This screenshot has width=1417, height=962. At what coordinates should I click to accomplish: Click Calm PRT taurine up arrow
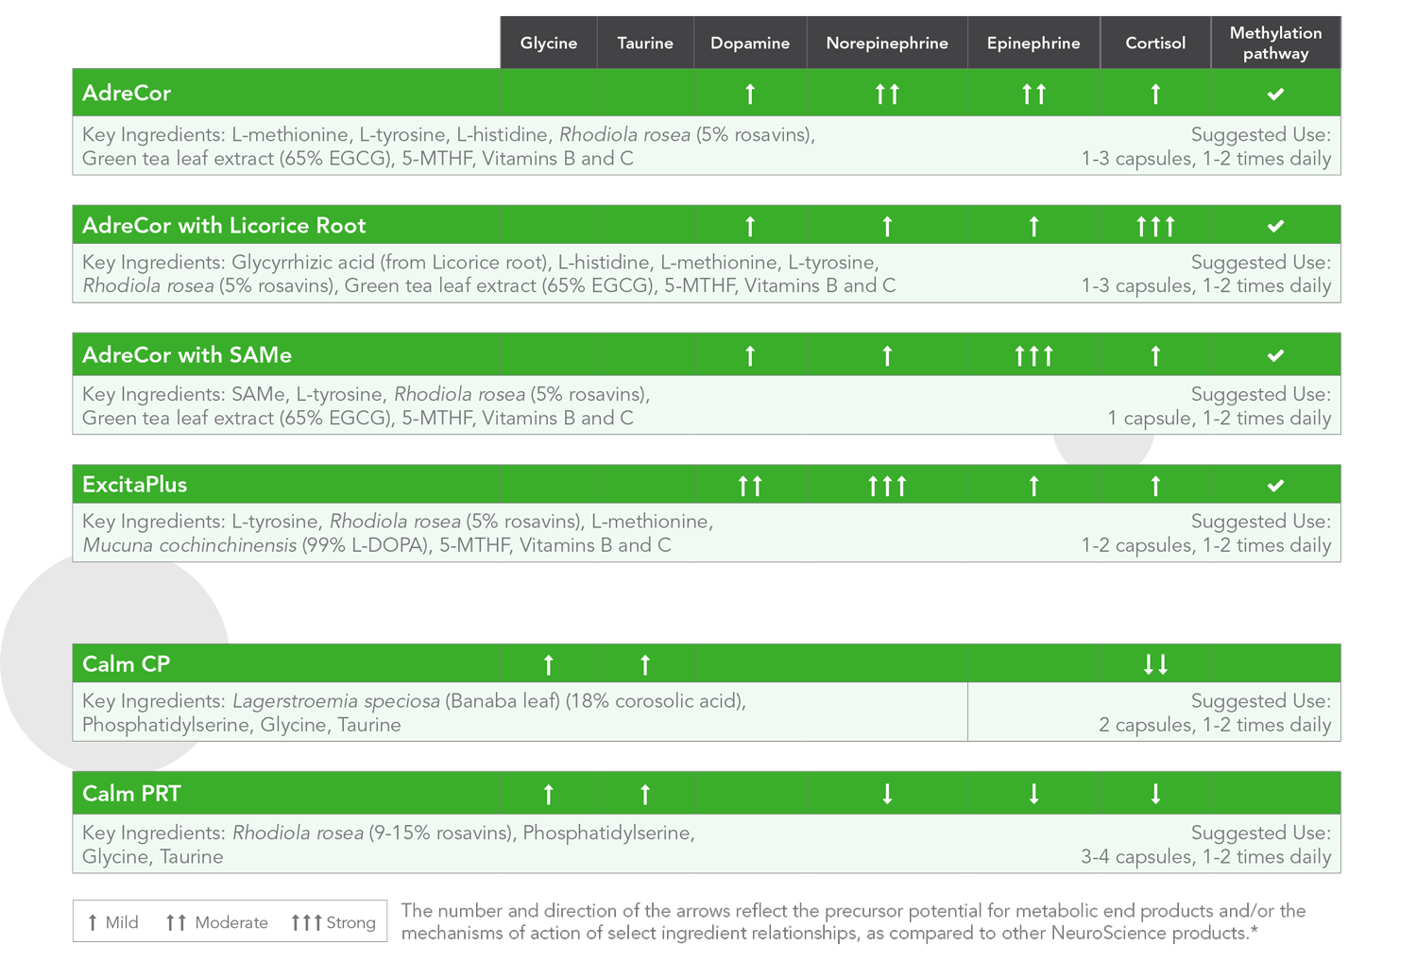coord(645,794)
